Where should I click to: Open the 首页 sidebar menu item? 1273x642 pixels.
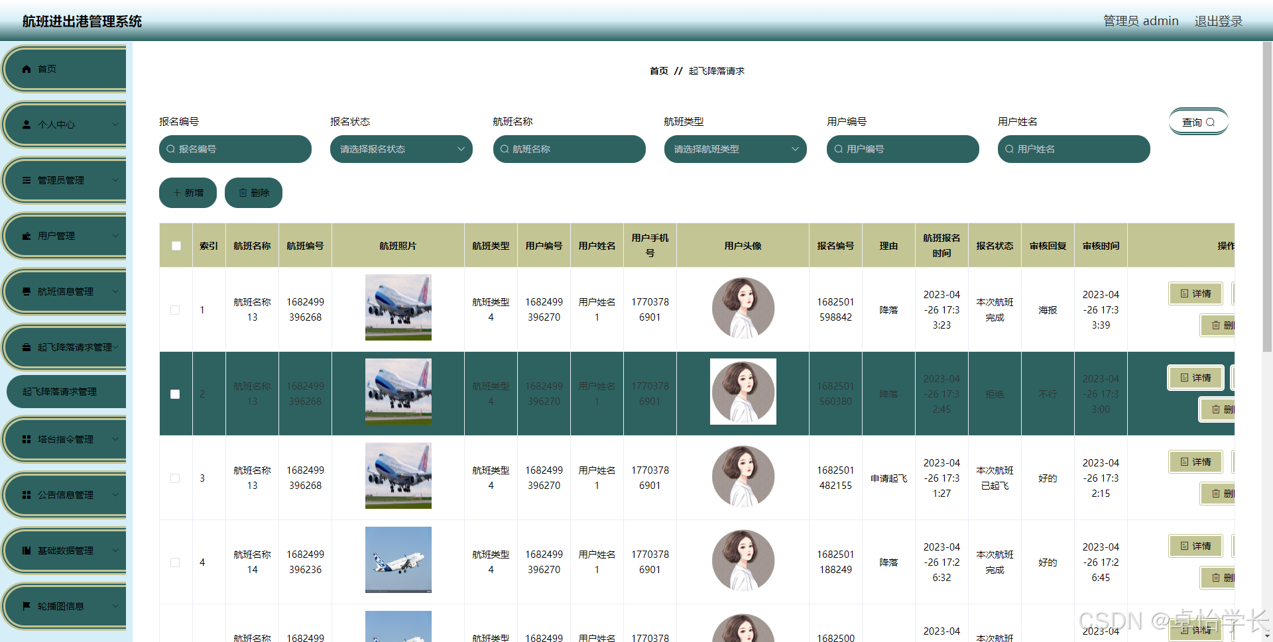click(65, 69)
